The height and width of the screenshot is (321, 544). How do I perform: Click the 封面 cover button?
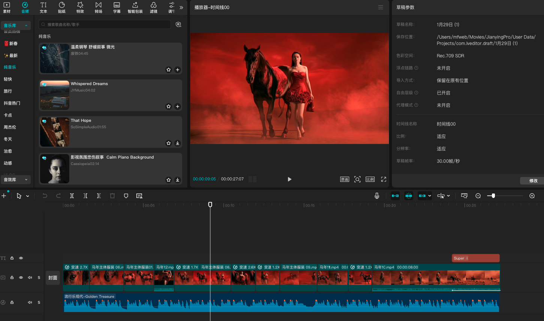53,278
